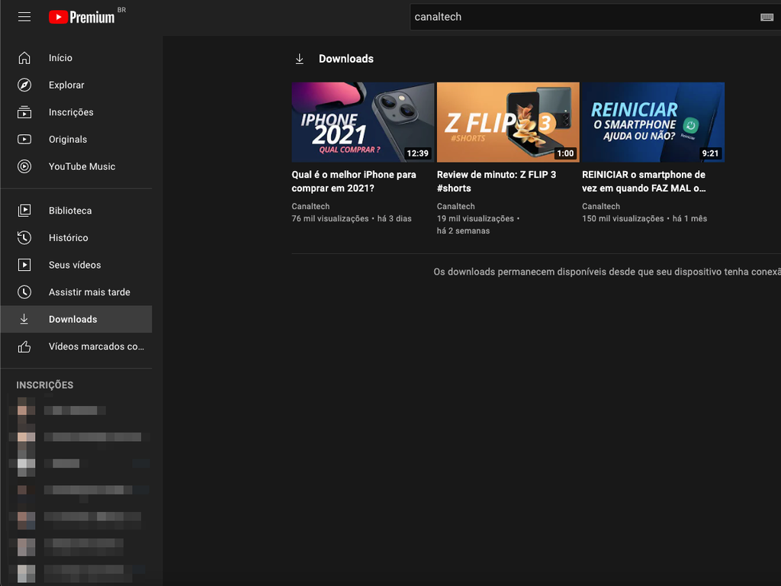Open the hamburger guide menu
The width and height of the screenshot is (781, 586).
(x=24, y=17)
